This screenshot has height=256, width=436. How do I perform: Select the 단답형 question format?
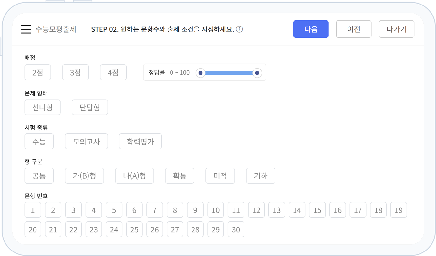coord(89,107)
